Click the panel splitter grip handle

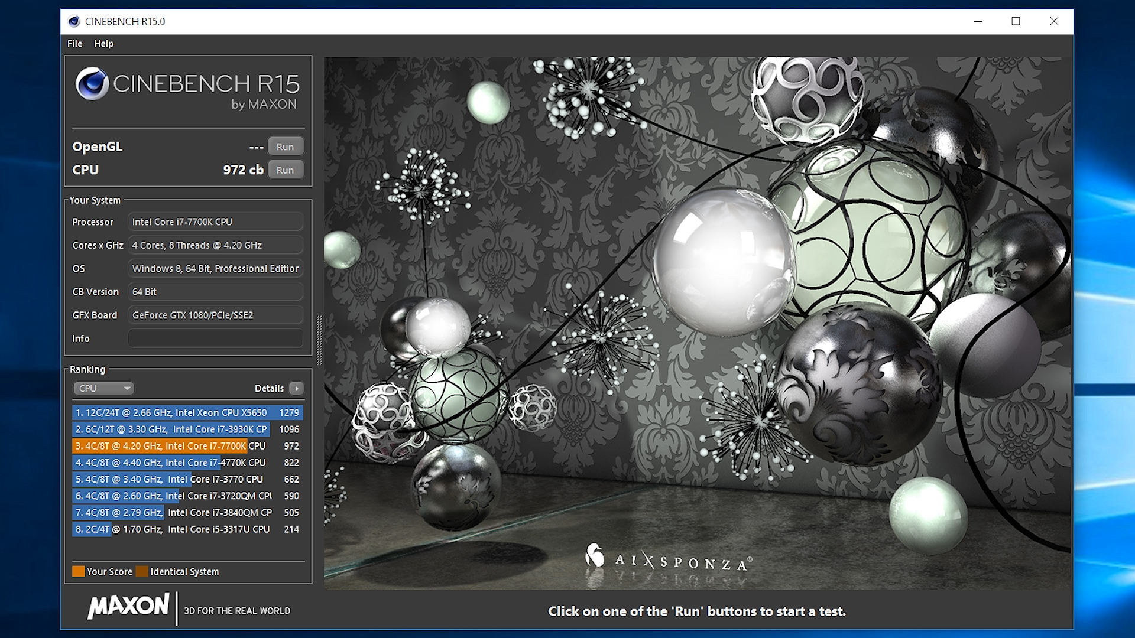[x=319, y=340]
